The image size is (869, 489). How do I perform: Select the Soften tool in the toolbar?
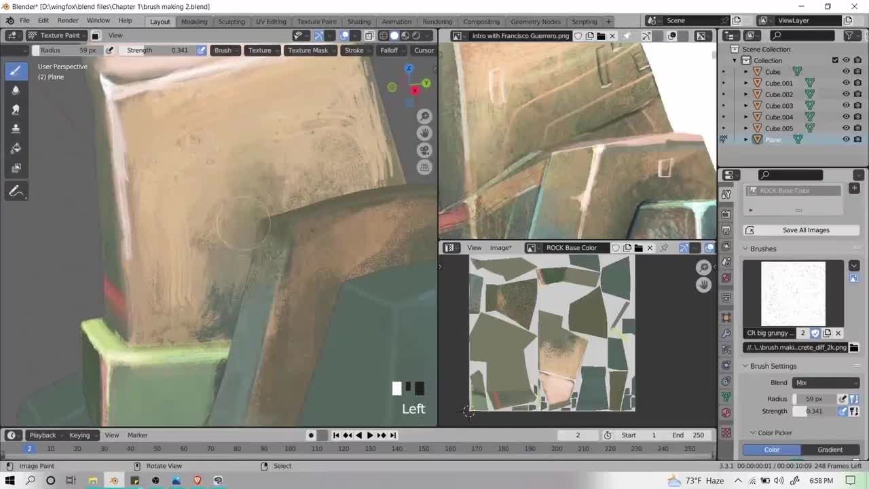click(x=16, y=90)
